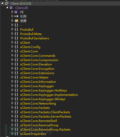120x137 pixels.
Task: Click namespace icon next to xClient.Core.Keylogger
Action: (16, 86)
